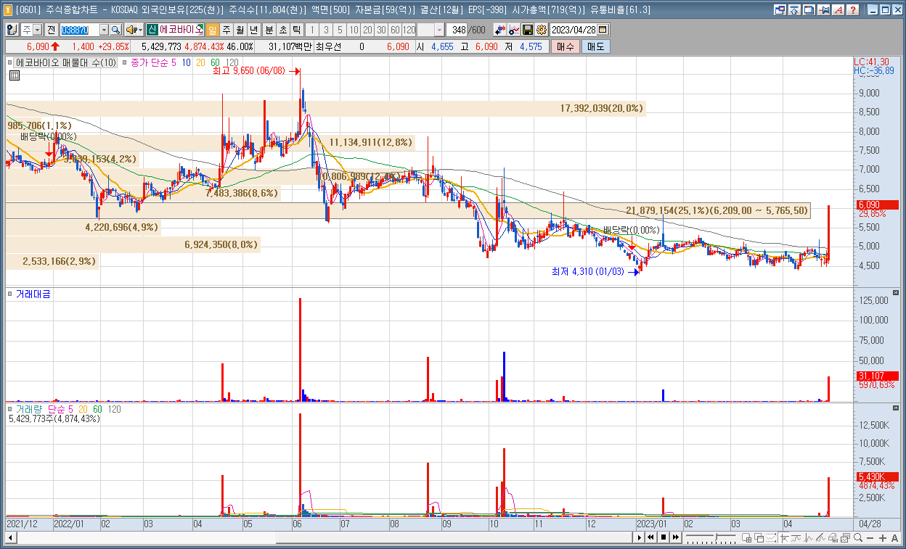The width and height of the screenshot is (906, 549).
Task: Click the link windows icon in title bar
Action: 780,10
